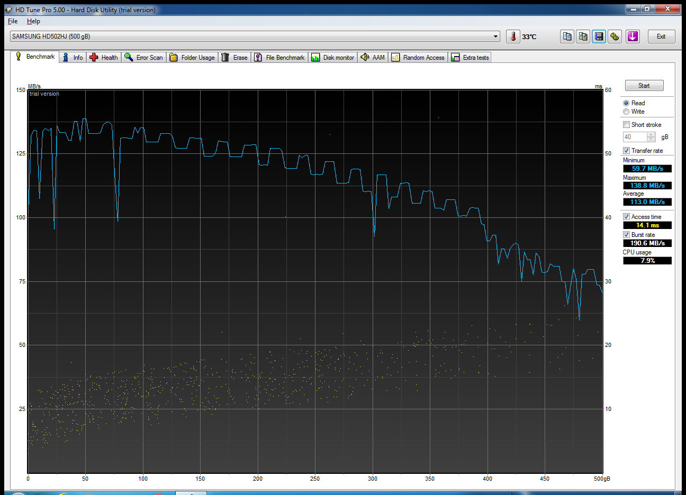The width and height of the screenshot is (686, 495).
Task: Open the File menu
Action: point(13,21)
